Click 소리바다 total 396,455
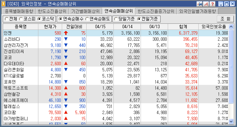Screen dimensions: 237x127 [190, 39]
